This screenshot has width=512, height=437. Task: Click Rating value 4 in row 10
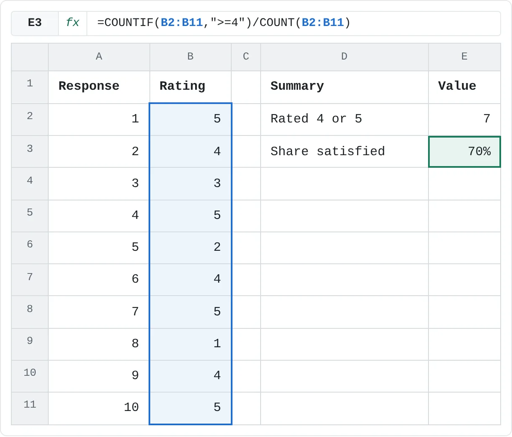[x=191, y=376]
